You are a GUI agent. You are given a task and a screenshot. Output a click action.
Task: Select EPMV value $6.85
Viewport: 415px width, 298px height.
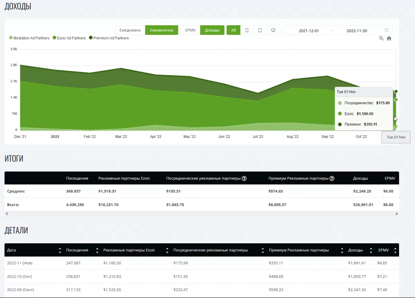(382, 263)
